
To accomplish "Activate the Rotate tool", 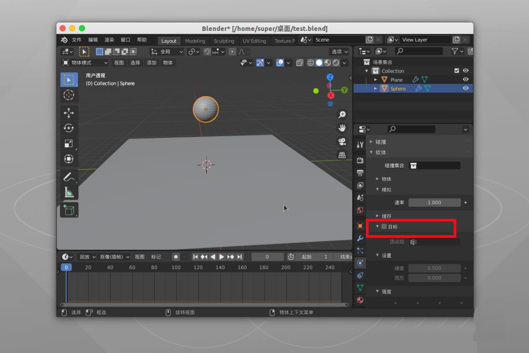I will coord(69,128).
